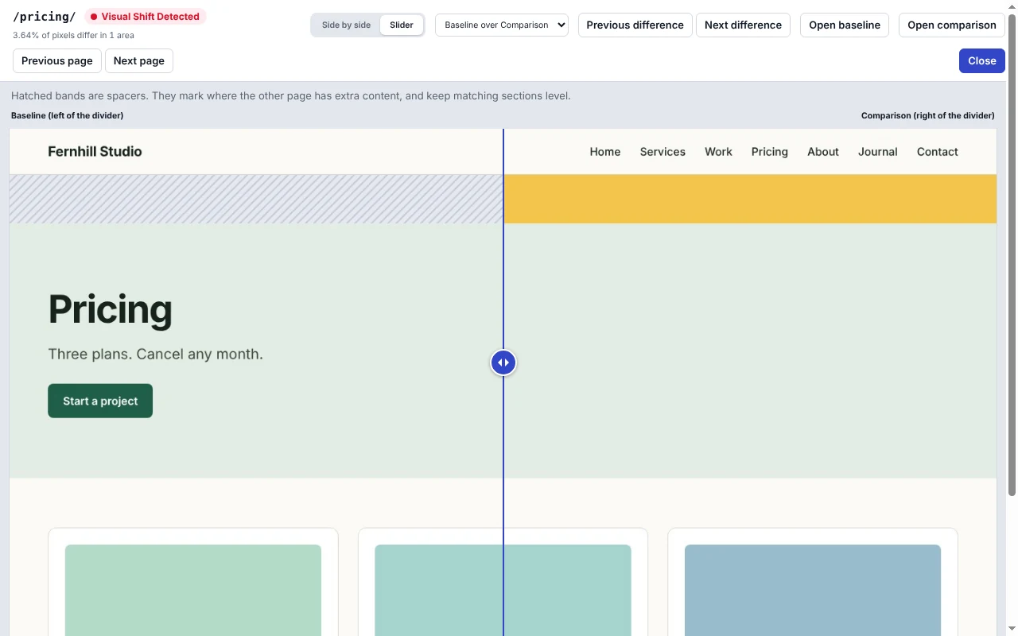Open baseline screenshot

[x=845, y=25]
